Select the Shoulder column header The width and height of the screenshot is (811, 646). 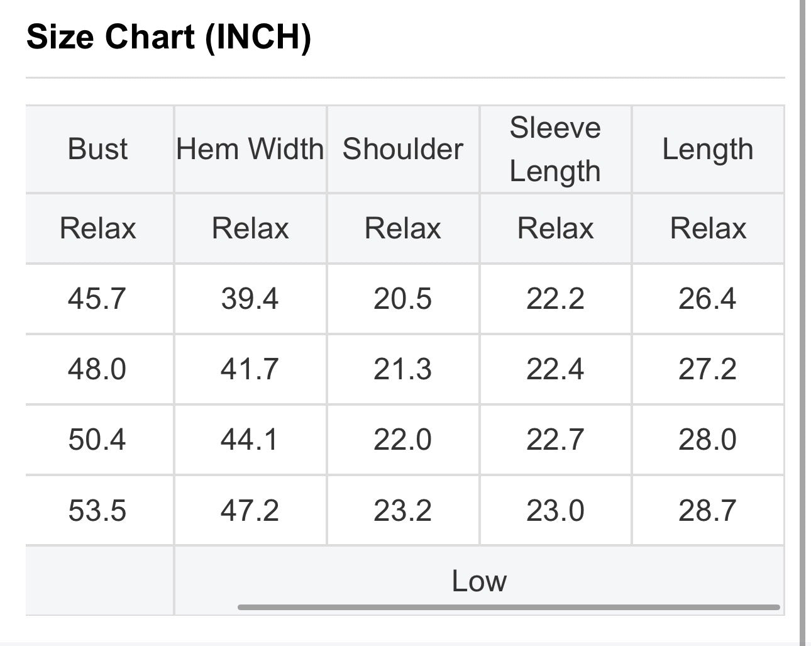pos(403,150)
